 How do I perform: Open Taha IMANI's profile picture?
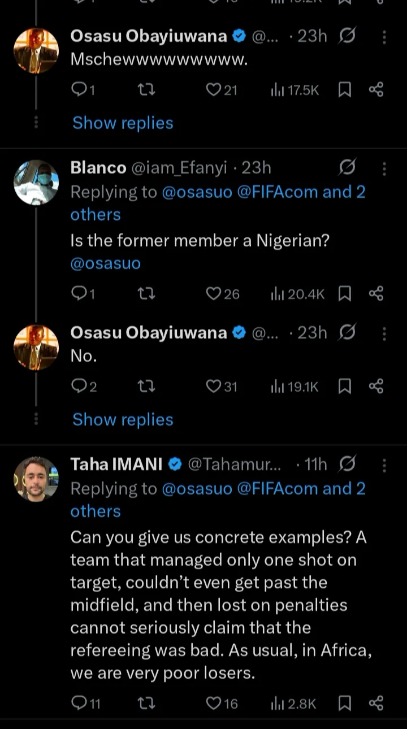[36, 479]
